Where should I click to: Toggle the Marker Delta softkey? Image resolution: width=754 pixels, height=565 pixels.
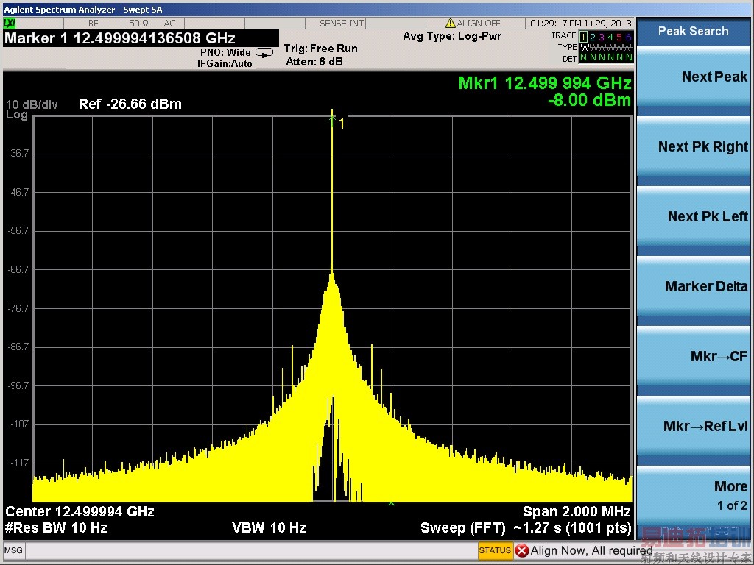click(x=693, y=287)
